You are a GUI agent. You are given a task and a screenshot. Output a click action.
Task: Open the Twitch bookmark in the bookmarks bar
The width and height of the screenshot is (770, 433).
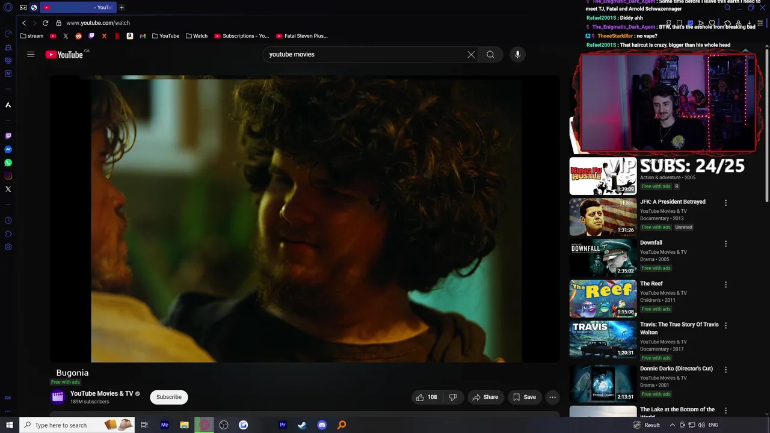point(91,36)
